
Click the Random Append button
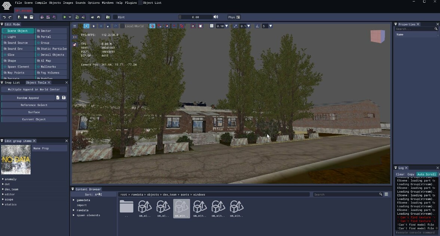coord(28,98)
